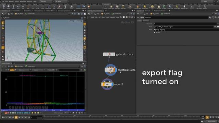The width and height of the screenshot is (219, 123).
Task: Switch to the Take List tab
Action: tap(148, 11)
